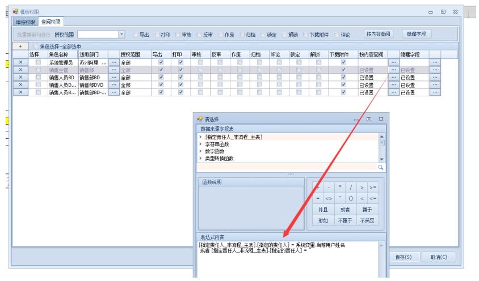Insert the parentheses () operator

tap(351, 198)
